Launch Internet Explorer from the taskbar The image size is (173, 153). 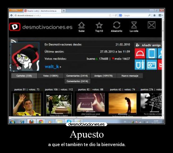pyautogui.click(x=22, y=122)
